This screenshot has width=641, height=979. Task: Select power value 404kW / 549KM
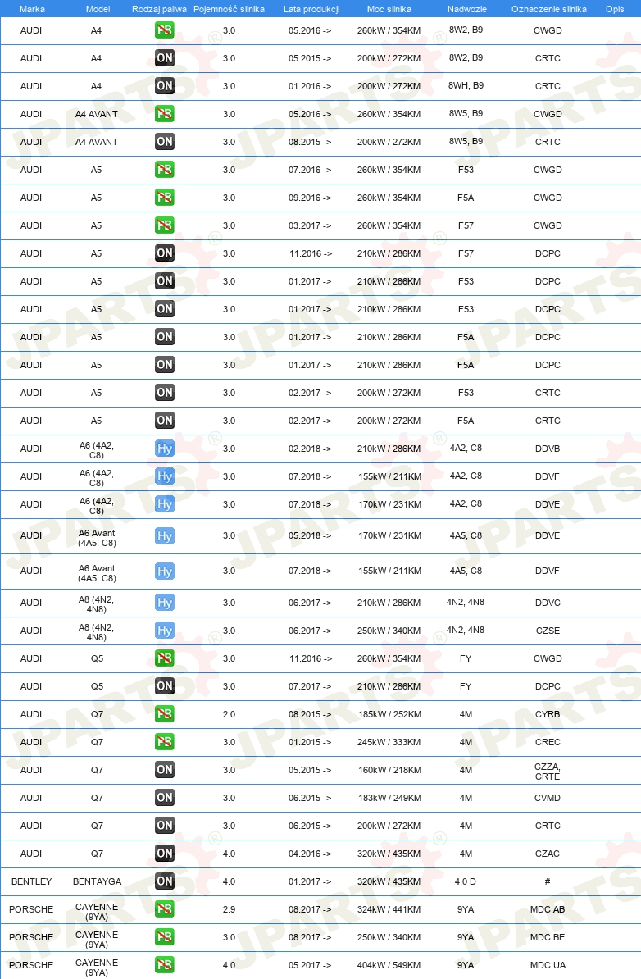tap(389, 964)
